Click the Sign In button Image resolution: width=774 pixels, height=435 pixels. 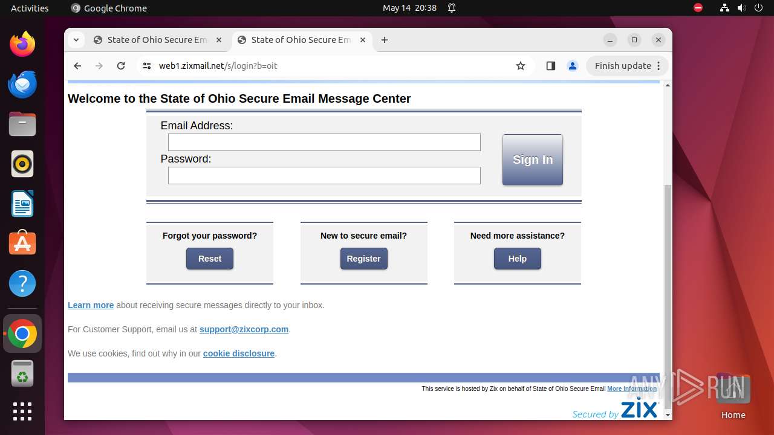click(x=533, y=159)
